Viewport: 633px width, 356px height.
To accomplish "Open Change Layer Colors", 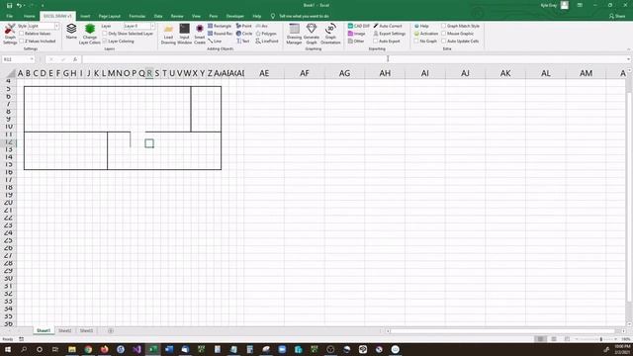I will (x=90, y=34).
